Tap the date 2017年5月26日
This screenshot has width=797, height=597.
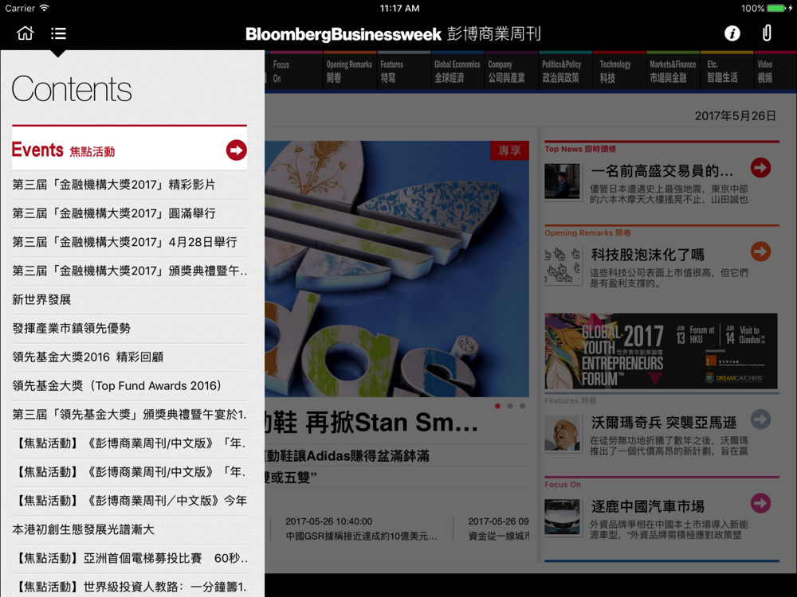coord(736,115)
